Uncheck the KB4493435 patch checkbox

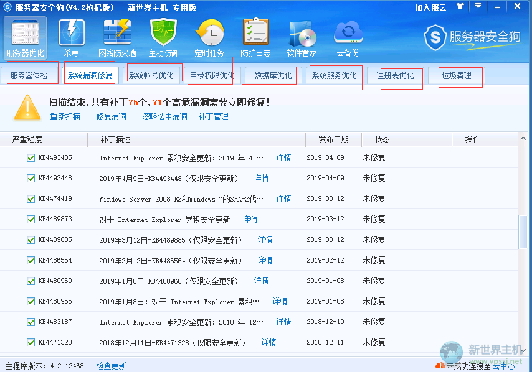click(x=31, y=157)
